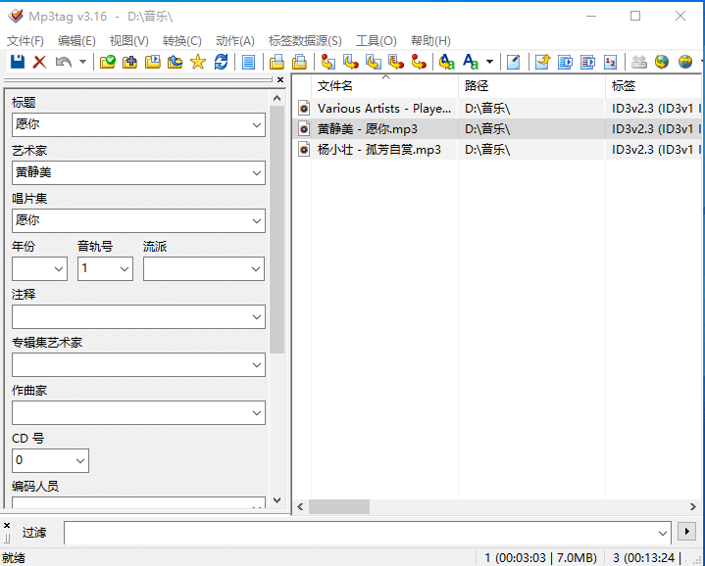
Task: Click the Save tag icon in toolbar
Action: click(x=17, y=62)
